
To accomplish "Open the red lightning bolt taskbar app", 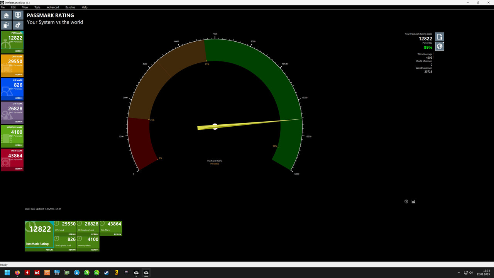I will point(27,273).
